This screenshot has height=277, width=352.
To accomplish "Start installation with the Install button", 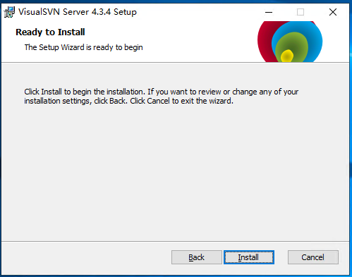I will pyautogui.click(x=249, y=257).
